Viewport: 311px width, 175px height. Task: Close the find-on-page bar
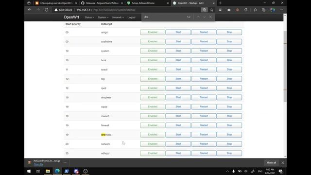pyautogui.click(x=210, y=17)
